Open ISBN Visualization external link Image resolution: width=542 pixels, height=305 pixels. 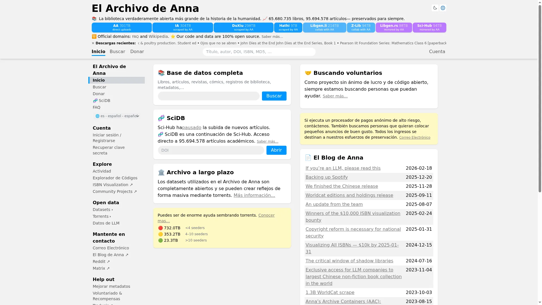(113, 185)
